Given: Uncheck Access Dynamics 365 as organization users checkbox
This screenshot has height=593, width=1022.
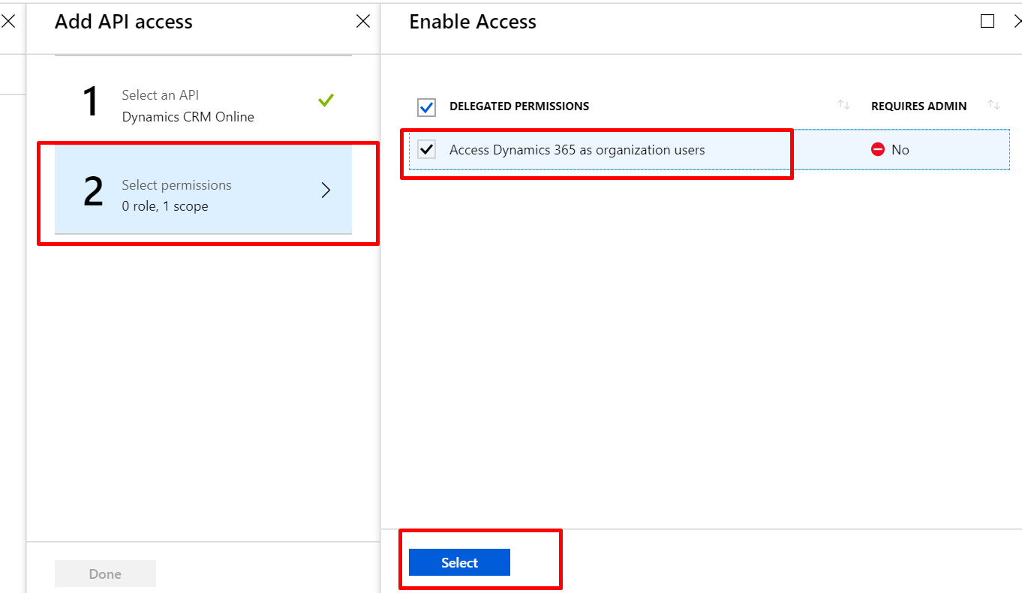Looking at the screenshot, I should tap(427, 149).
